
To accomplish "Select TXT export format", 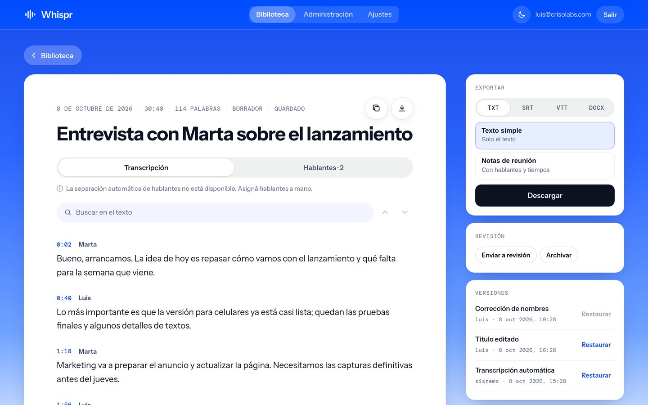I will (x=493, y=108).
